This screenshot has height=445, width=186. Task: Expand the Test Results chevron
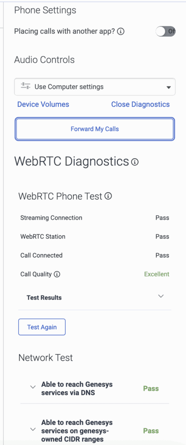pos(161,296)
